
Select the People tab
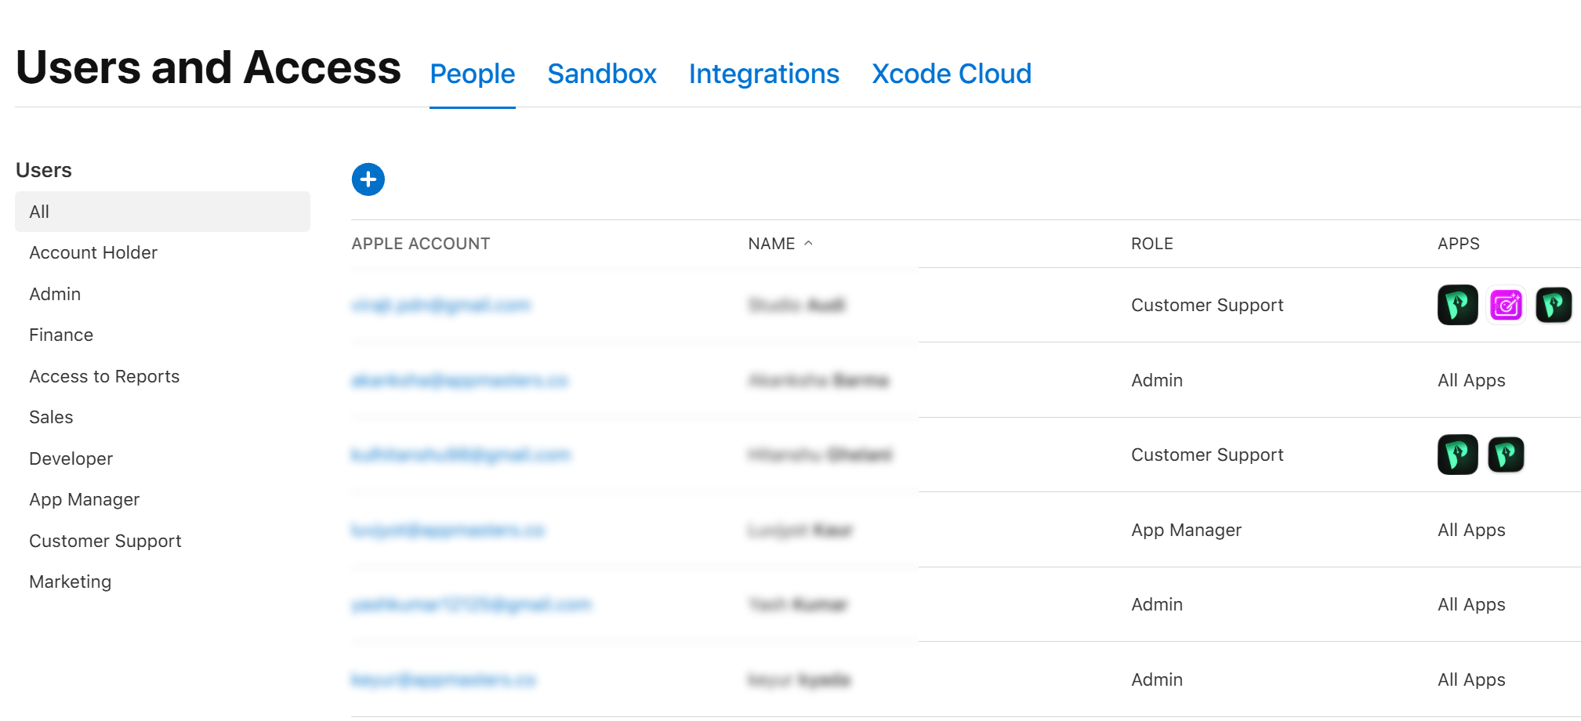tap(472, 74)
